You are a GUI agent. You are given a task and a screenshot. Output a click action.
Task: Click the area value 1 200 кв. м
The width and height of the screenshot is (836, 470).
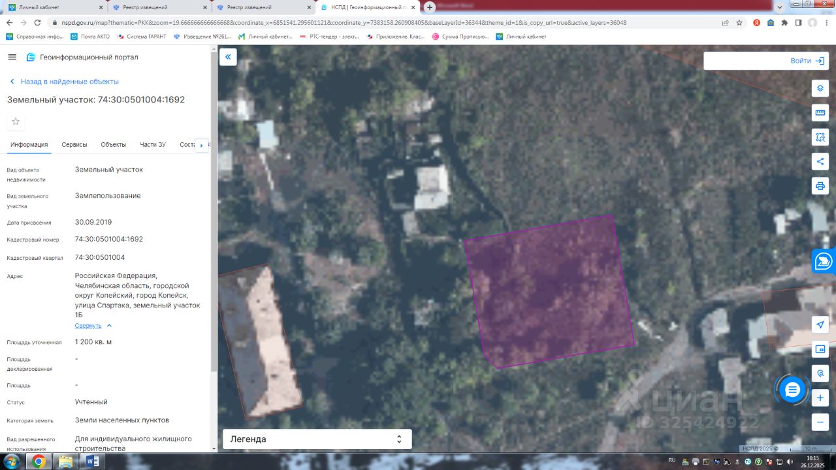[93, 342]
